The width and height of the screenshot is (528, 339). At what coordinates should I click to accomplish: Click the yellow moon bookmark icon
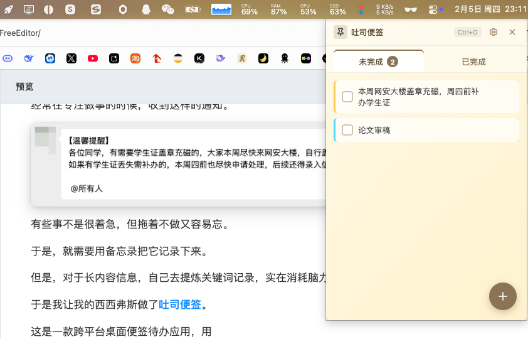pos(263,58)
